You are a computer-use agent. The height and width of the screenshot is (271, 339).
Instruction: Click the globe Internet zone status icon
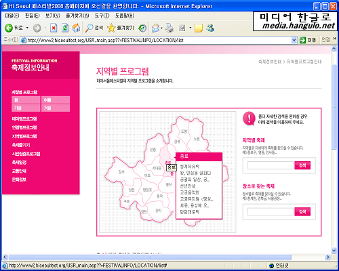[x=272, y=266]
